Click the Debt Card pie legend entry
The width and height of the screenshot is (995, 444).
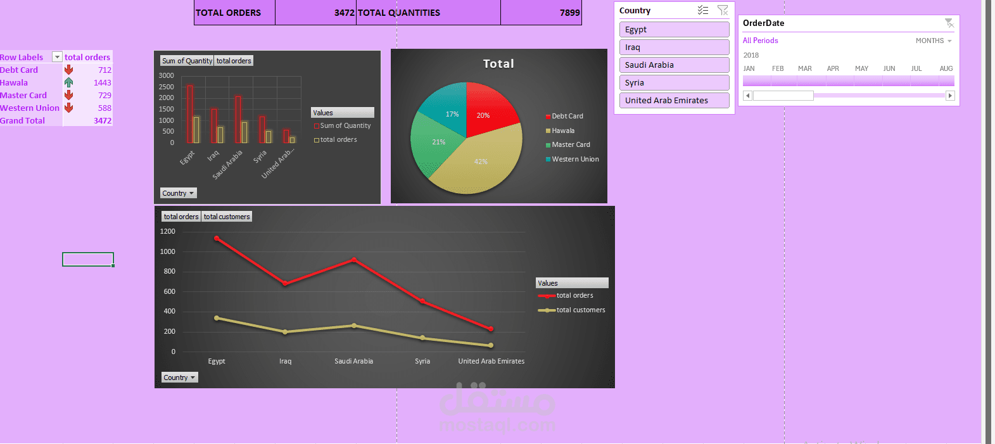pos(564,117)
